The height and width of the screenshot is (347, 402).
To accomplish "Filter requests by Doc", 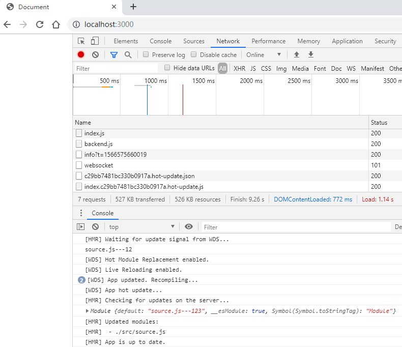I will point(336,69).
